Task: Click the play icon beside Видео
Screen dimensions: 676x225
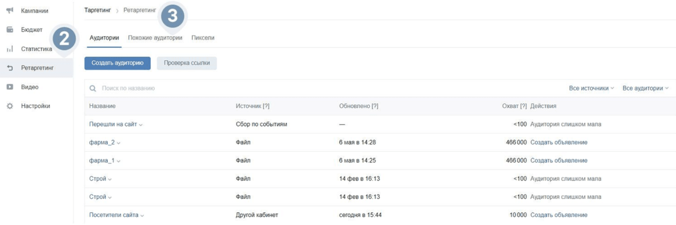Action: [x=10, y=87]
